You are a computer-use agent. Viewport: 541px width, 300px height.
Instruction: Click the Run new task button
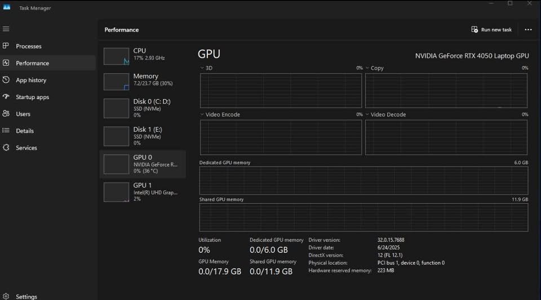pyautogui.click(x=491, y=30)
